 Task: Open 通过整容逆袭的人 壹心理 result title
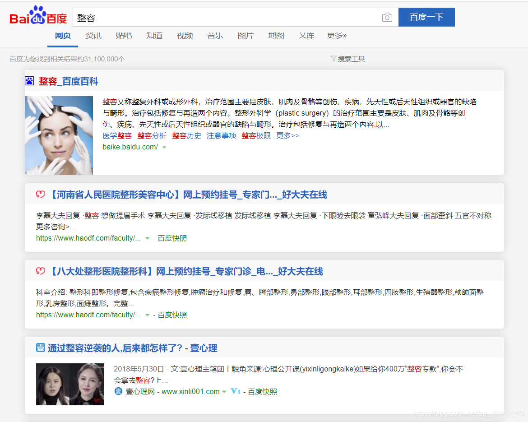pyautogui.click(x=132, y=348)
